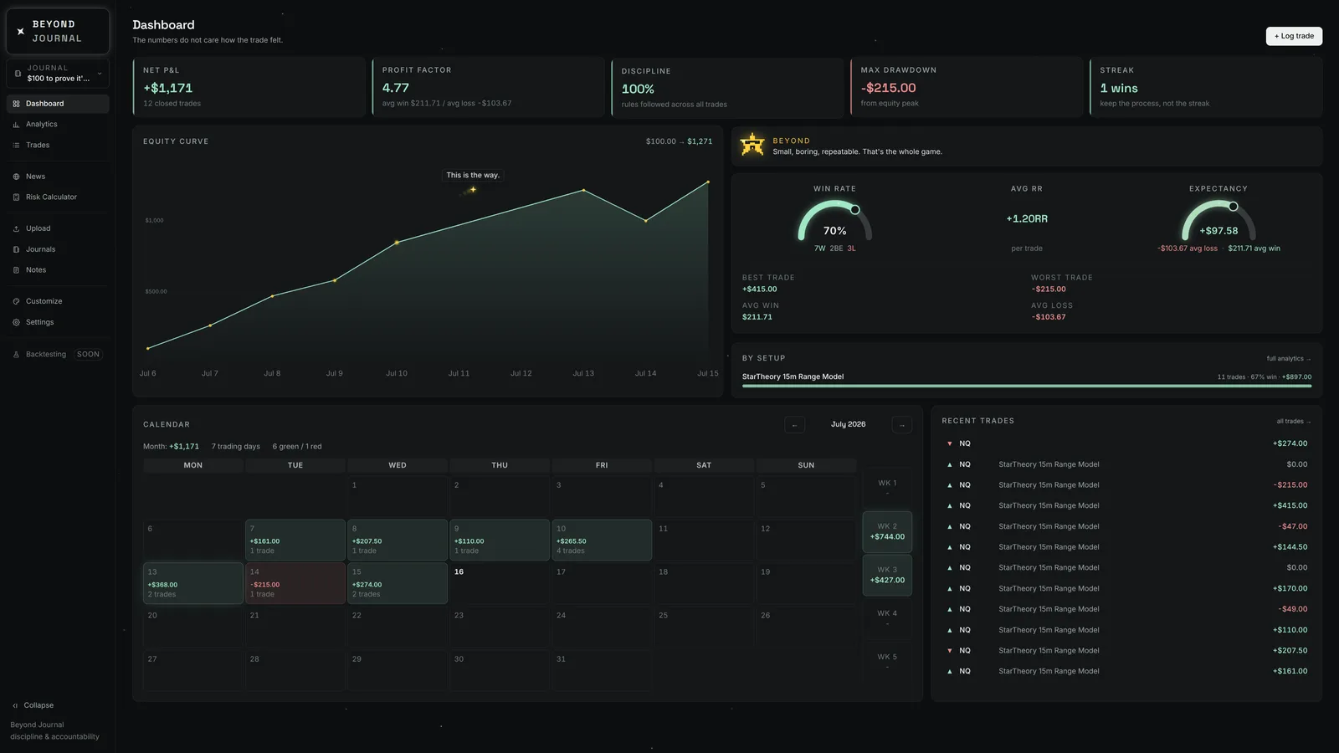
Task: Click the Notes icon in sidebar
Action: pos(16,270)
